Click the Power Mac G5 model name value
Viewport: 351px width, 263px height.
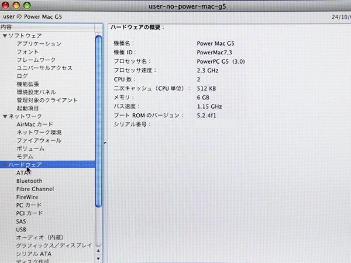click(x=215, y=43)
